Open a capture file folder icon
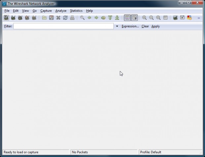This screenshot has height=157, width=205. tap(44, 18)
